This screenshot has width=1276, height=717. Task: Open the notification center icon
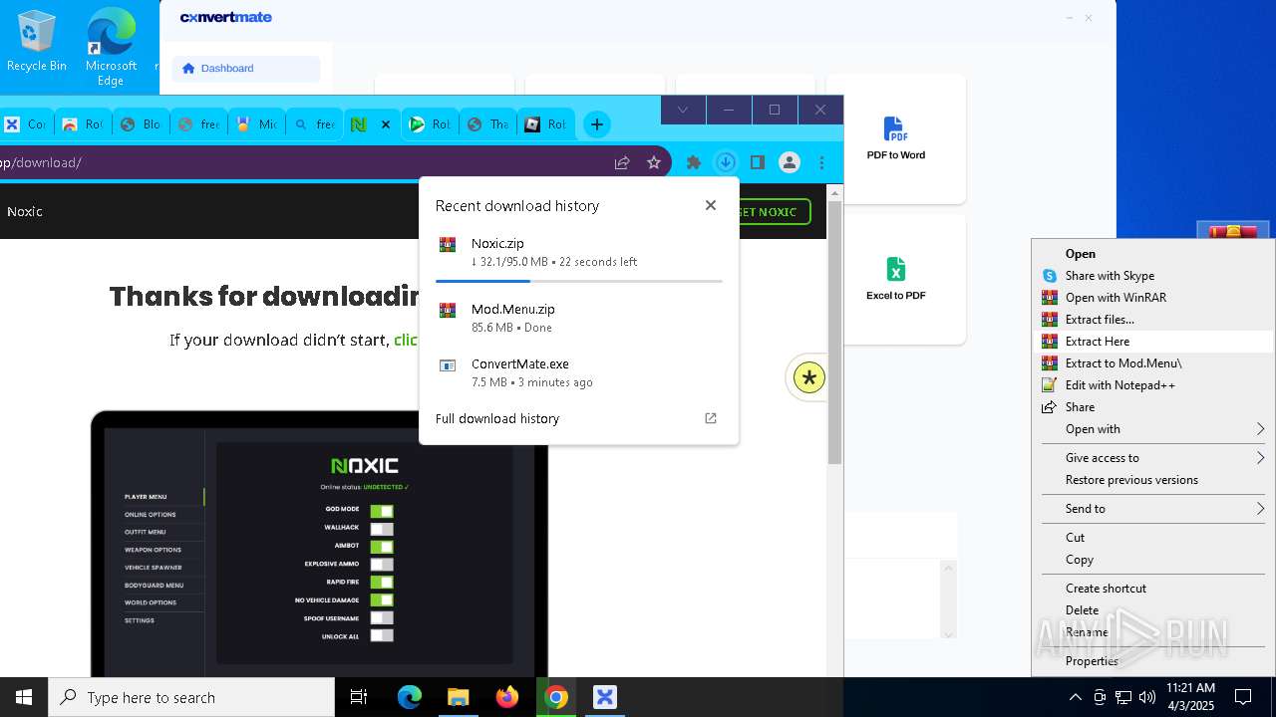(1243, 697)
